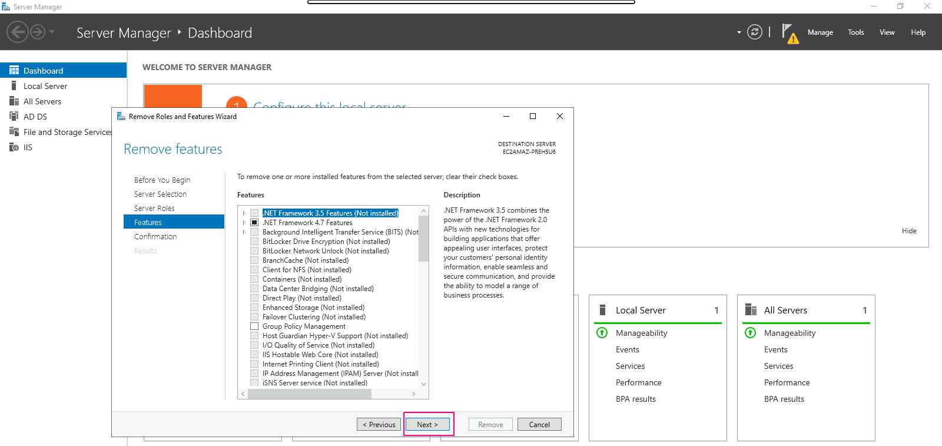942x446 pixels.
Task: Click the Next button in the wizard
Action: coord(427,424)
